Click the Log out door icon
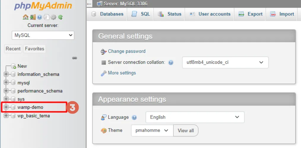This screenshot has height=148, width=301. coord(33,17)
